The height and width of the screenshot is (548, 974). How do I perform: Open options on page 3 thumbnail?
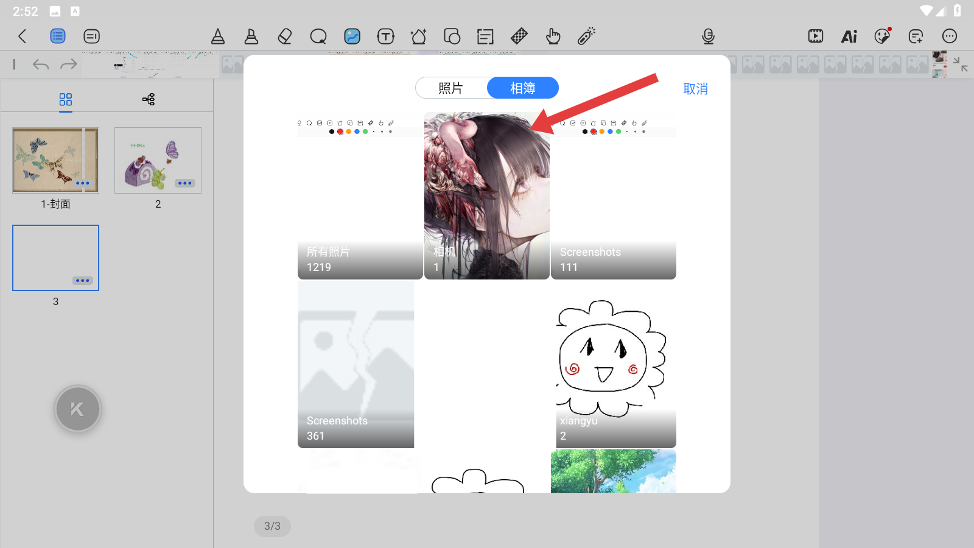point(82,281)
